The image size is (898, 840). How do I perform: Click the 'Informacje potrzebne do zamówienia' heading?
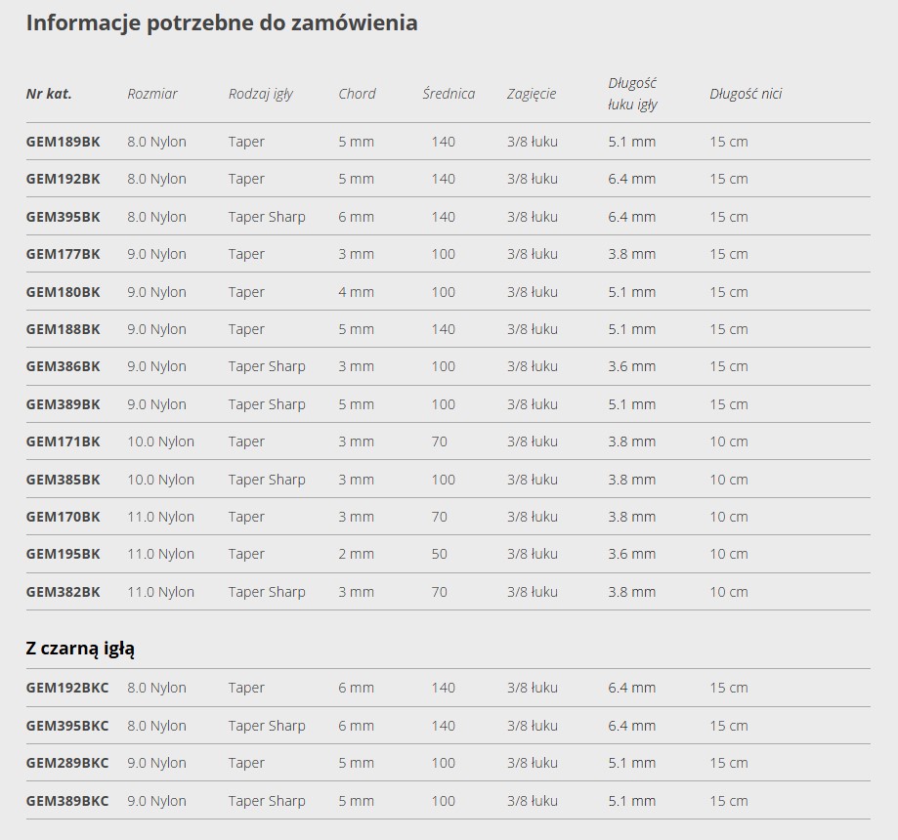[x=222, y=22]
